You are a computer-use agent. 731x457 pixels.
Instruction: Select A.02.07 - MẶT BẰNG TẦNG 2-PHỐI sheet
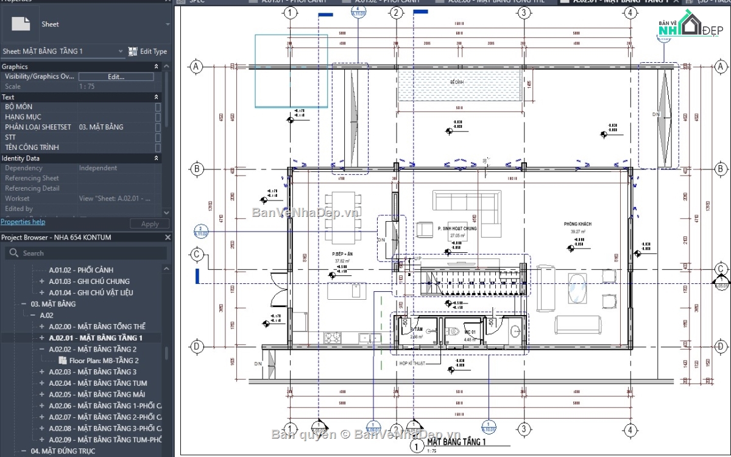[105, 417]
